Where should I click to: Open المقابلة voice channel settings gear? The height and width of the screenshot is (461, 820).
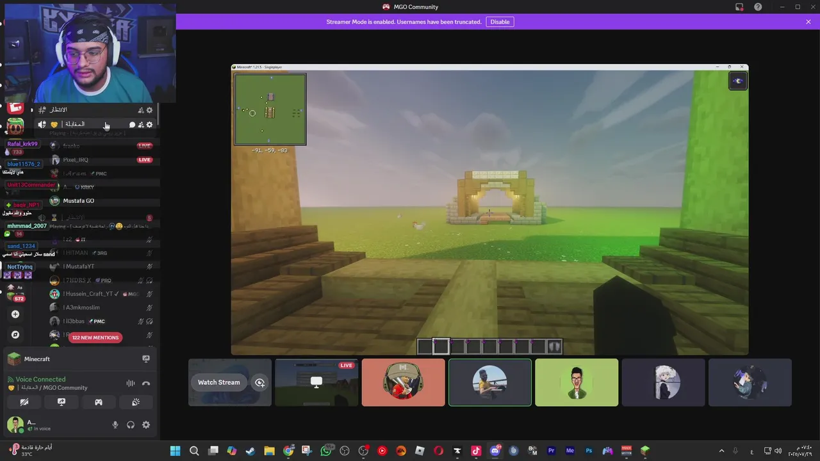[149, 125]
